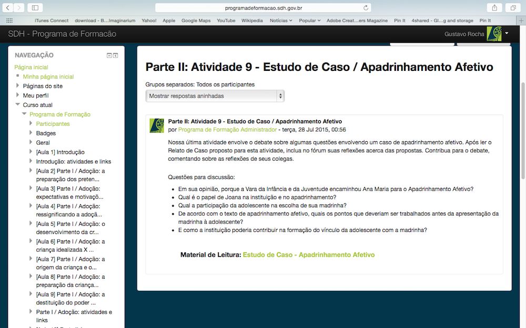The image size is (526, 328).
Task: Open the 'Mostrar respostas aninhadas' dropdown
Action: click(215, 96)
